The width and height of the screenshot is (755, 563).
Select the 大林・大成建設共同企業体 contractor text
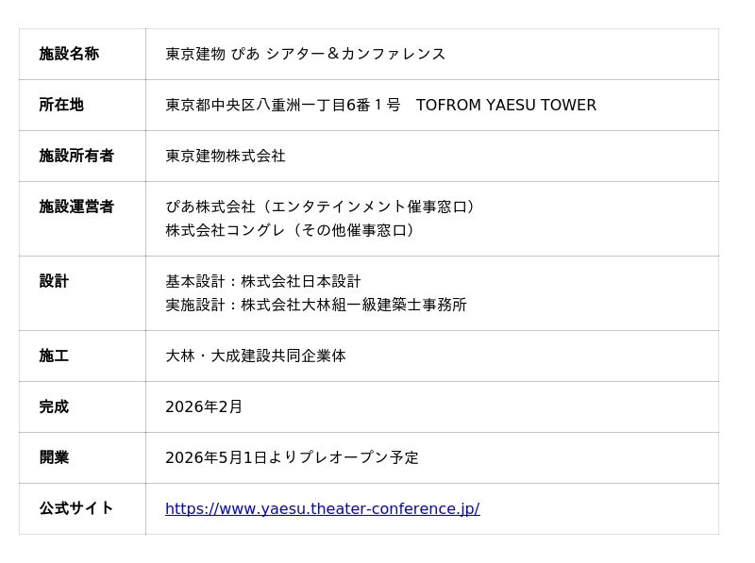pyautogui.click(x=255, y=356)
